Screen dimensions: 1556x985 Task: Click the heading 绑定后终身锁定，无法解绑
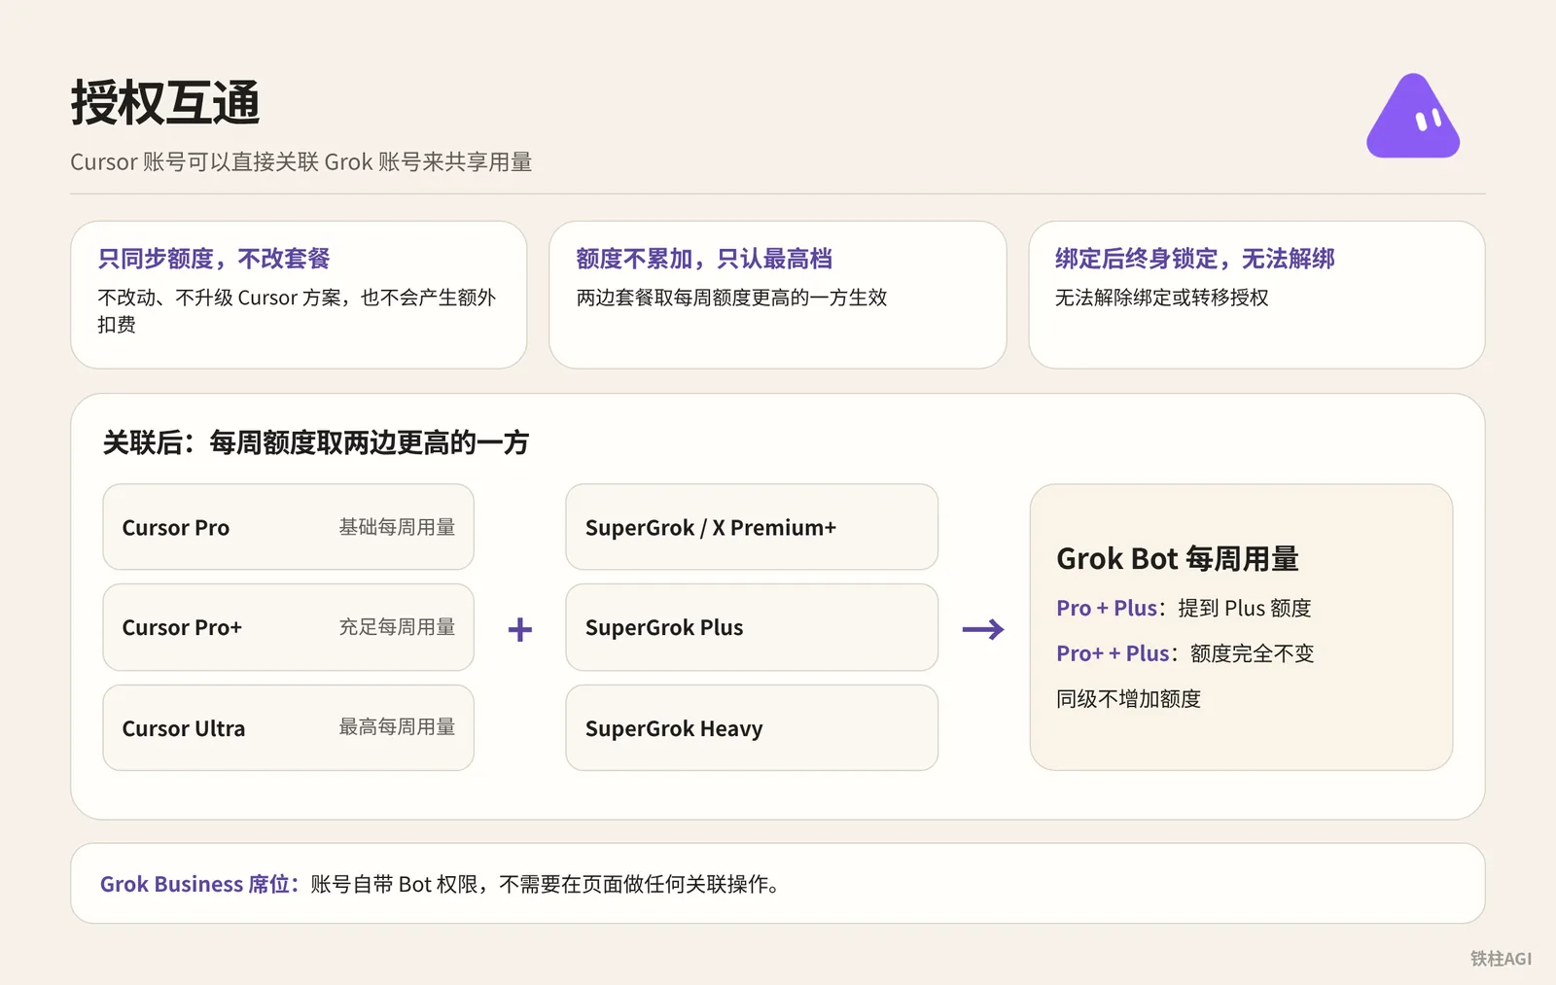click(1194, 259)
